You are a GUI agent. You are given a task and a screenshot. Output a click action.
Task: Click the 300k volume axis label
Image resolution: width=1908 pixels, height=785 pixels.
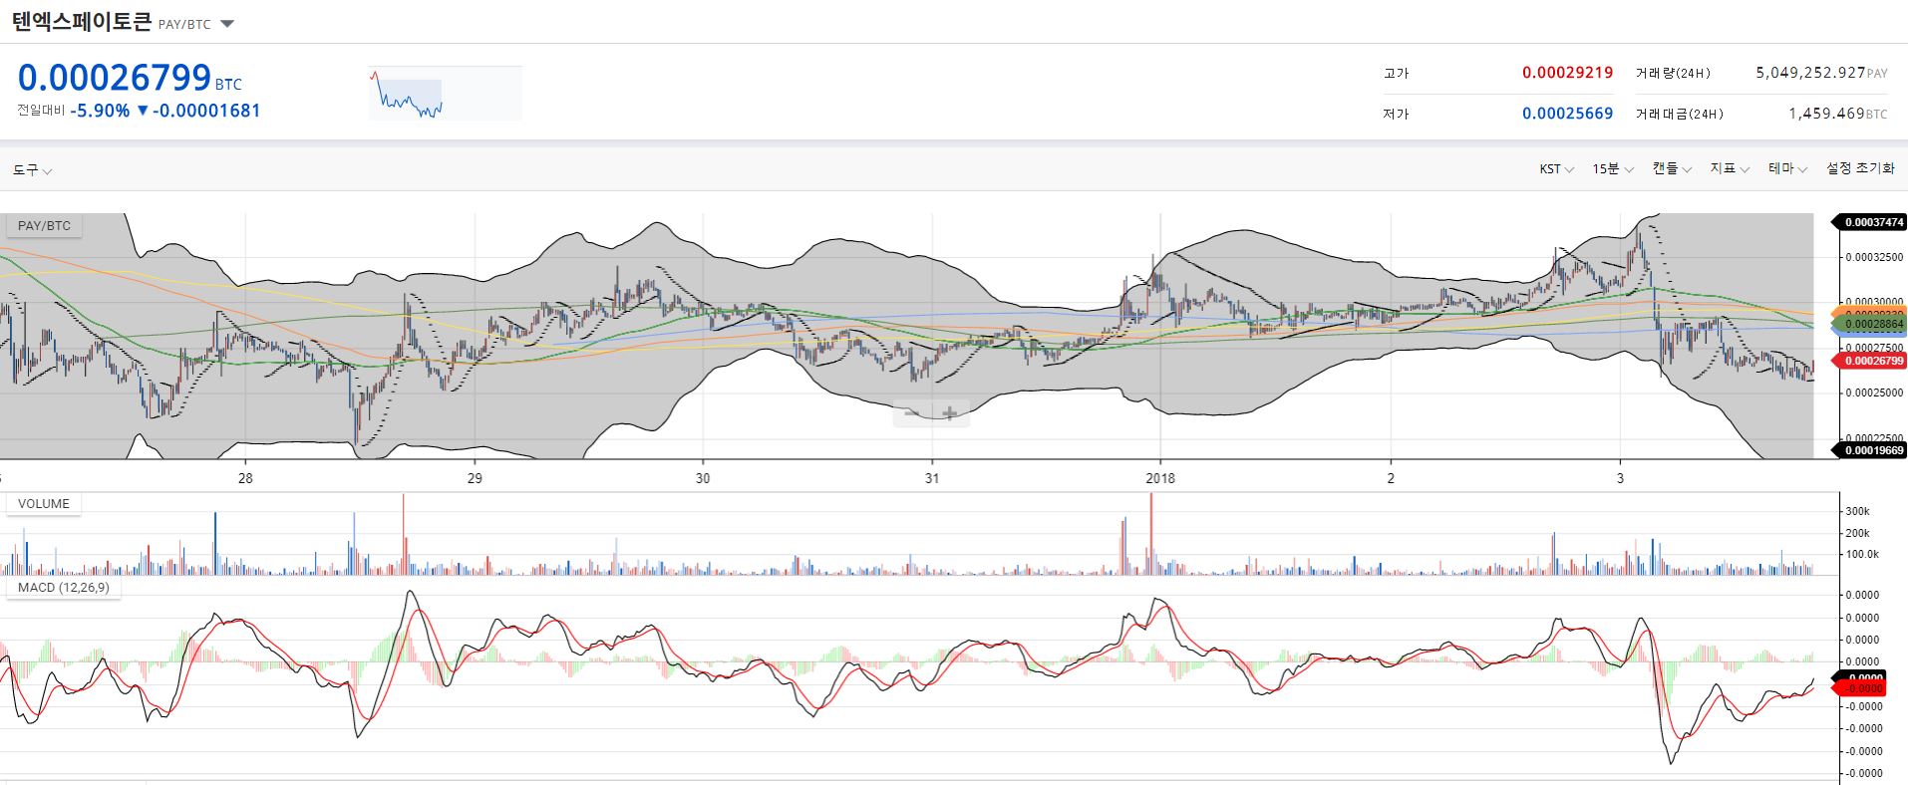pos(1857,511)
